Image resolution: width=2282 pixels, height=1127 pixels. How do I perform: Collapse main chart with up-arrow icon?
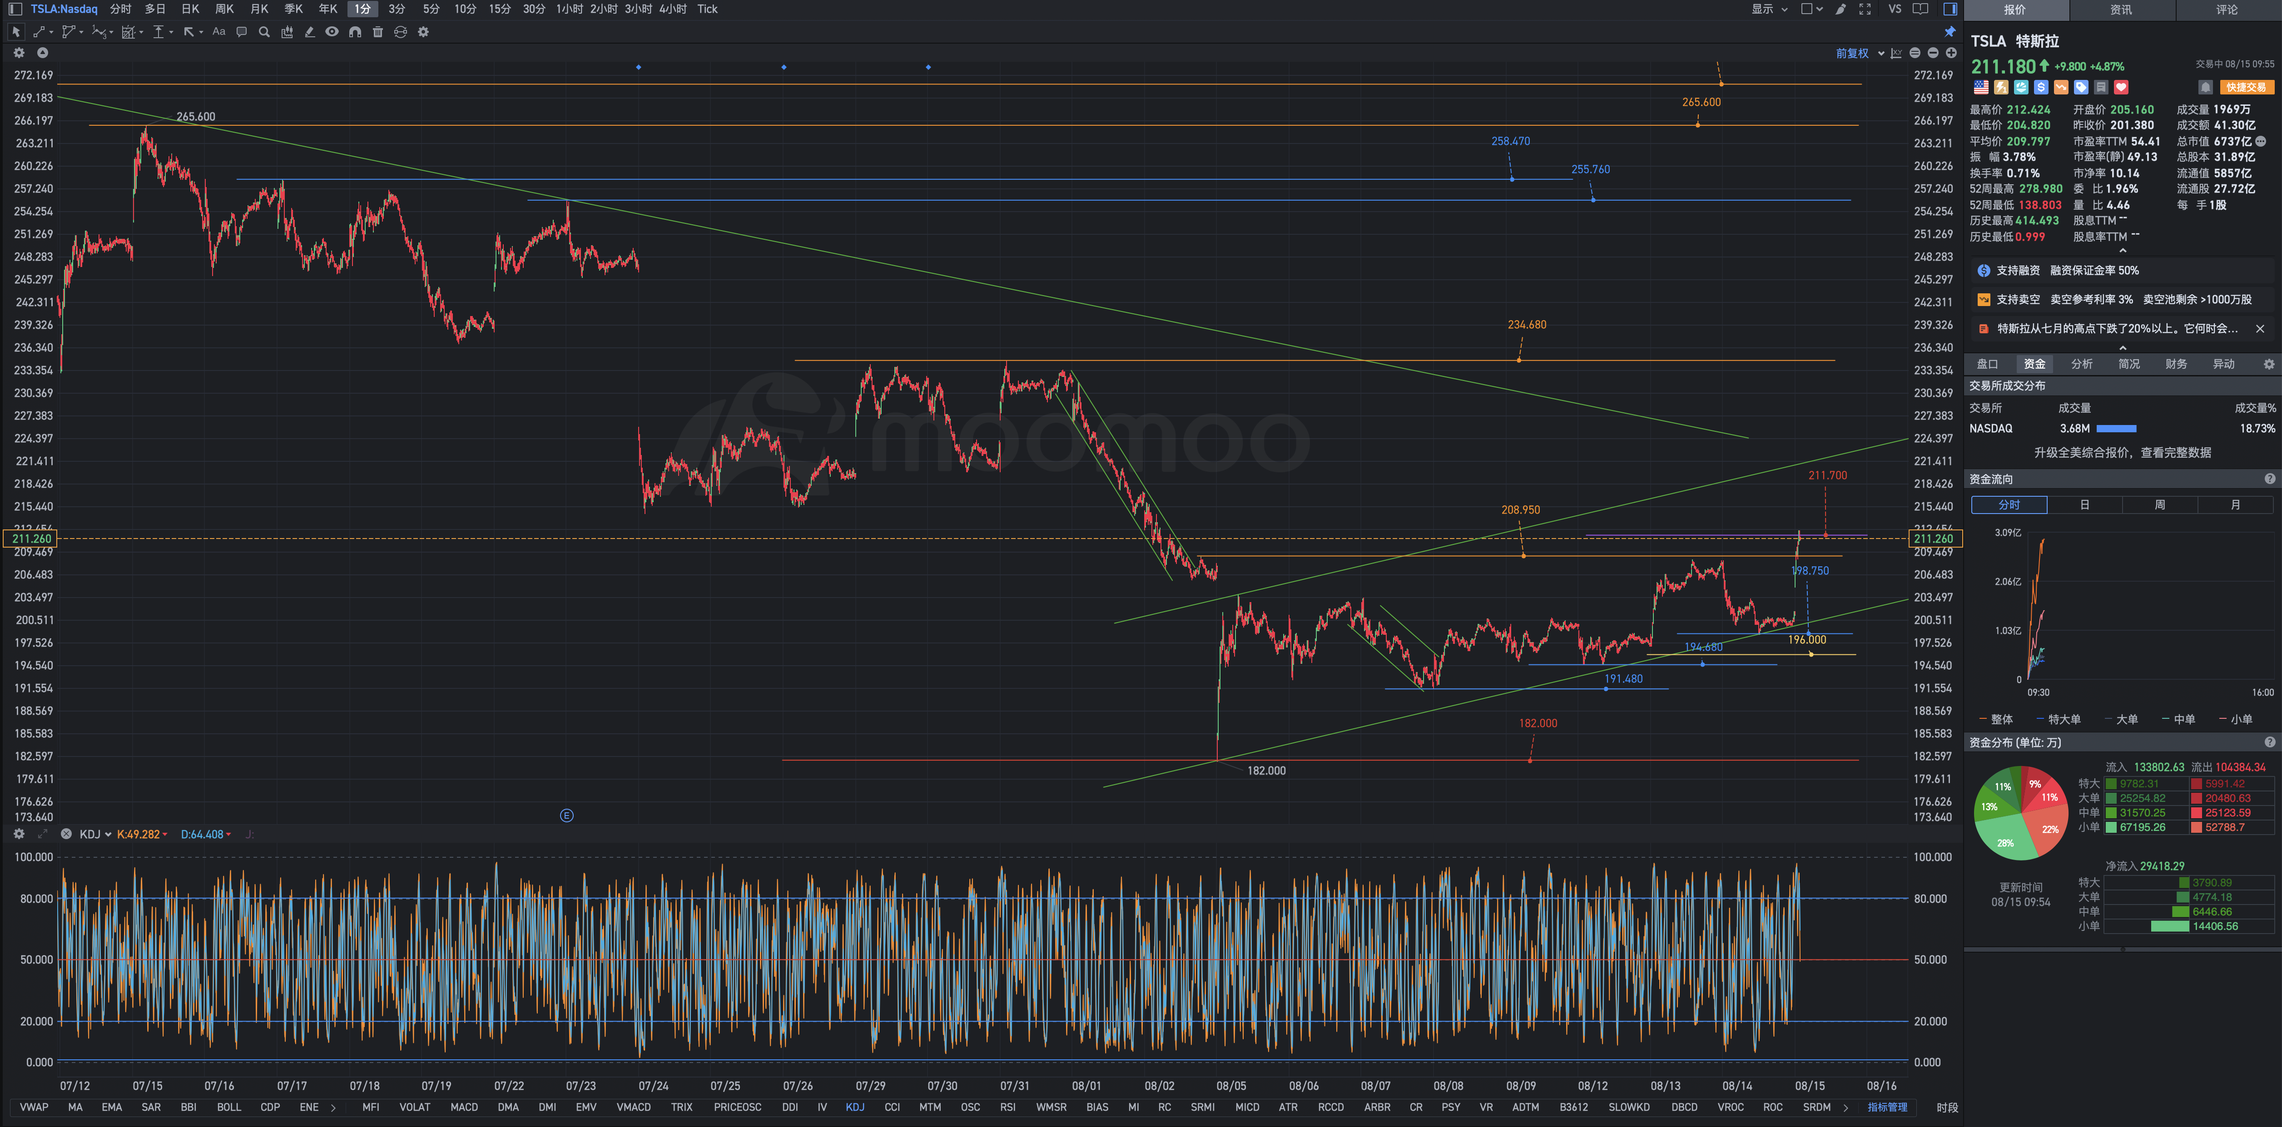[x=43, y=53]
